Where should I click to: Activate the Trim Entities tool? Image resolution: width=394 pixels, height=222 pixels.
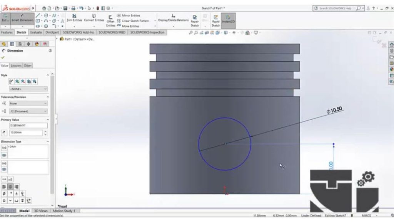pos(73,18)
